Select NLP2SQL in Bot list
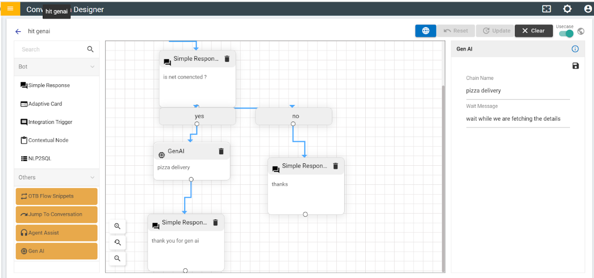594x278 pixels. pyautogui.click(x=36, y=158)
